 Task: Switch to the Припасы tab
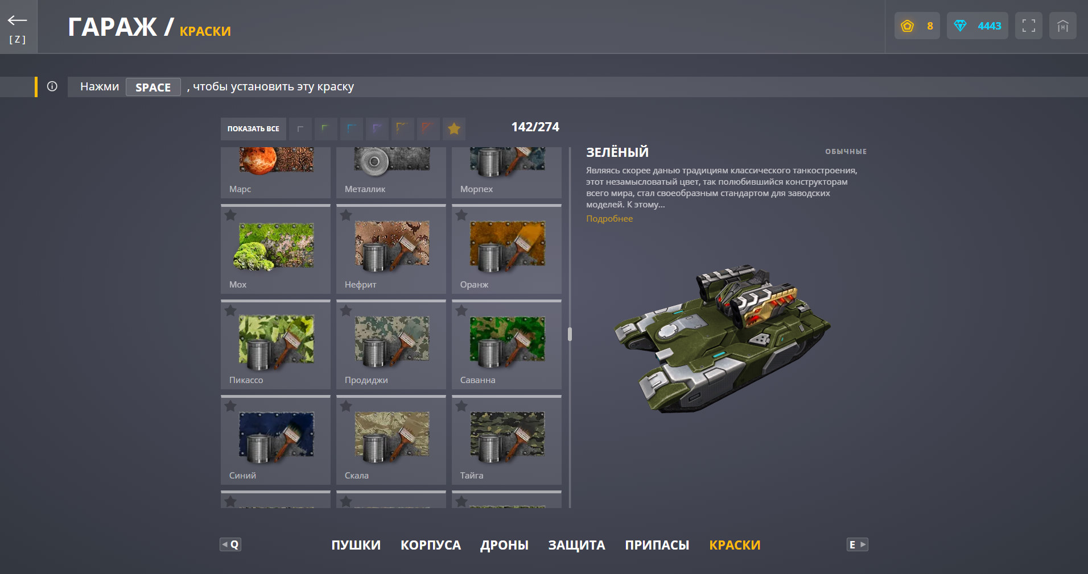point(657,545)
